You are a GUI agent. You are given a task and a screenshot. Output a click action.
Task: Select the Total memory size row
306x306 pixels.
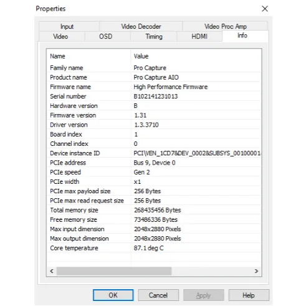(x=154, y=210)
